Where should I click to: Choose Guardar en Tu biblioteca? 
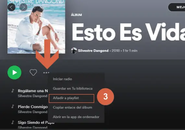(x=73, y=88)
